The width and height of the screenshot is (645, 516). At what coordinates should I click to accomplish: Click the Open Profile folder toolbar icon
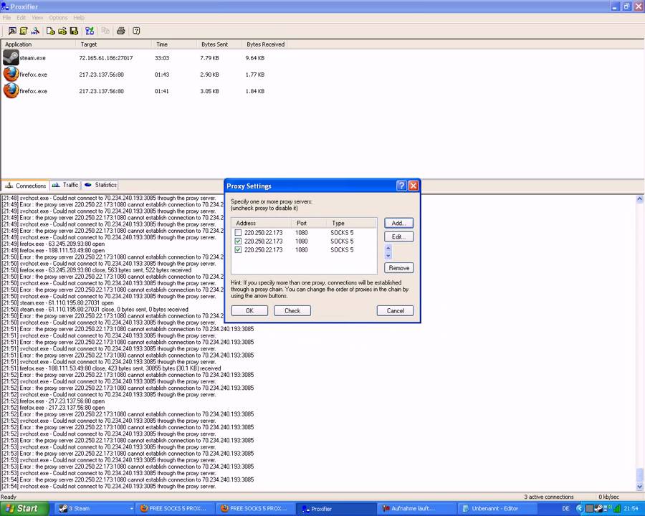point(62,31)
